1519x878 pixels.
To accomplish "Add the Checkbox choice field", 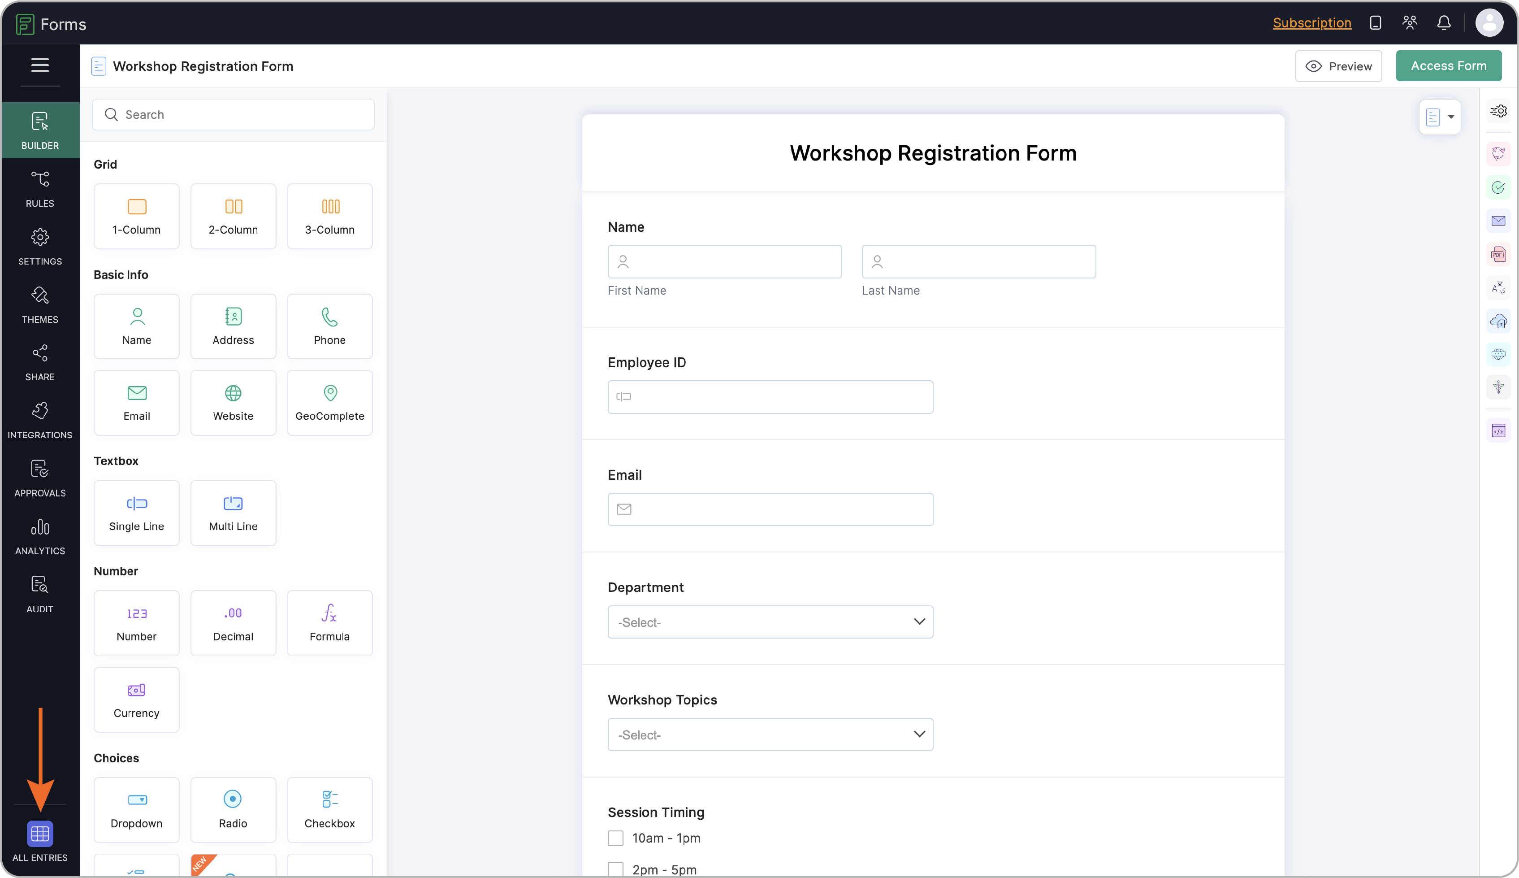I will [330, 810].
